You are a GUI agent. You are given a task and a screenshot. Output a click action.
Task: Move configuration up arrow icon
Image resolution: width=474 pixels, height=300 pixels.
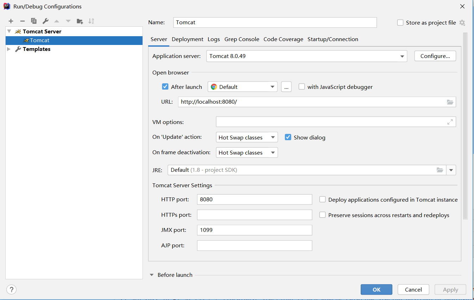57,21
